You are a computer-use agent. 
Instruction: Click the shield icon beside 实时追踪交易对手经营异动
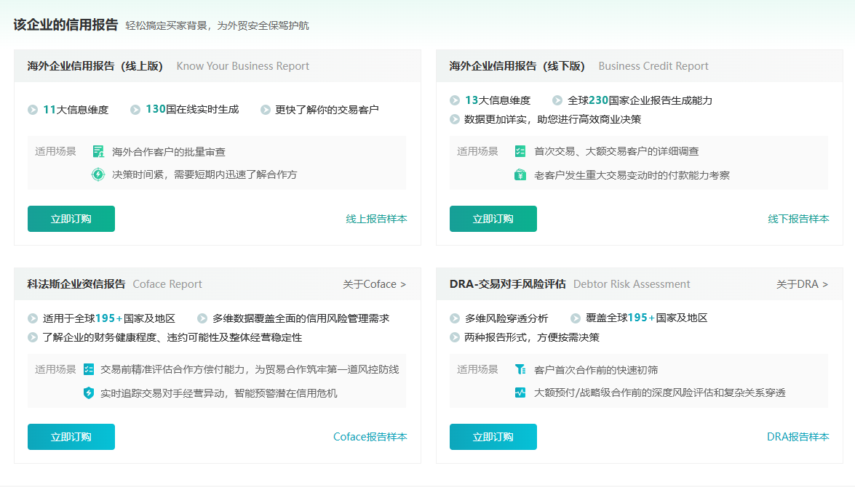88,393
